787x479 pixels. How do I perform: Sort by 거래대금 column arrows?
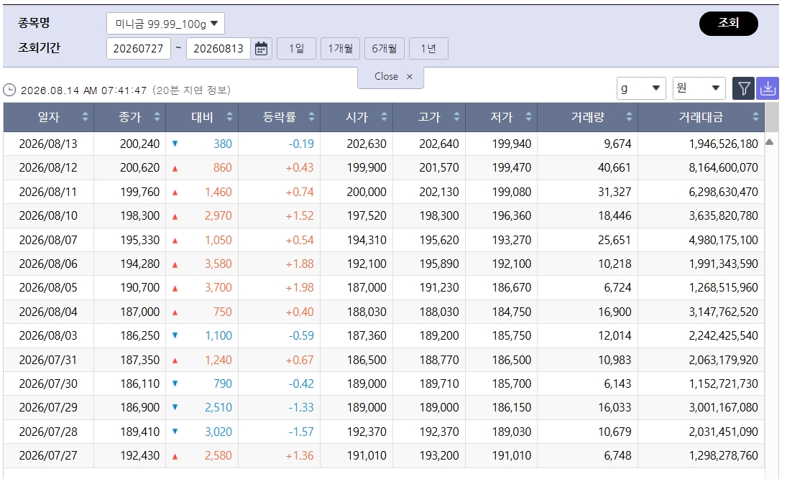pos(755,117)
